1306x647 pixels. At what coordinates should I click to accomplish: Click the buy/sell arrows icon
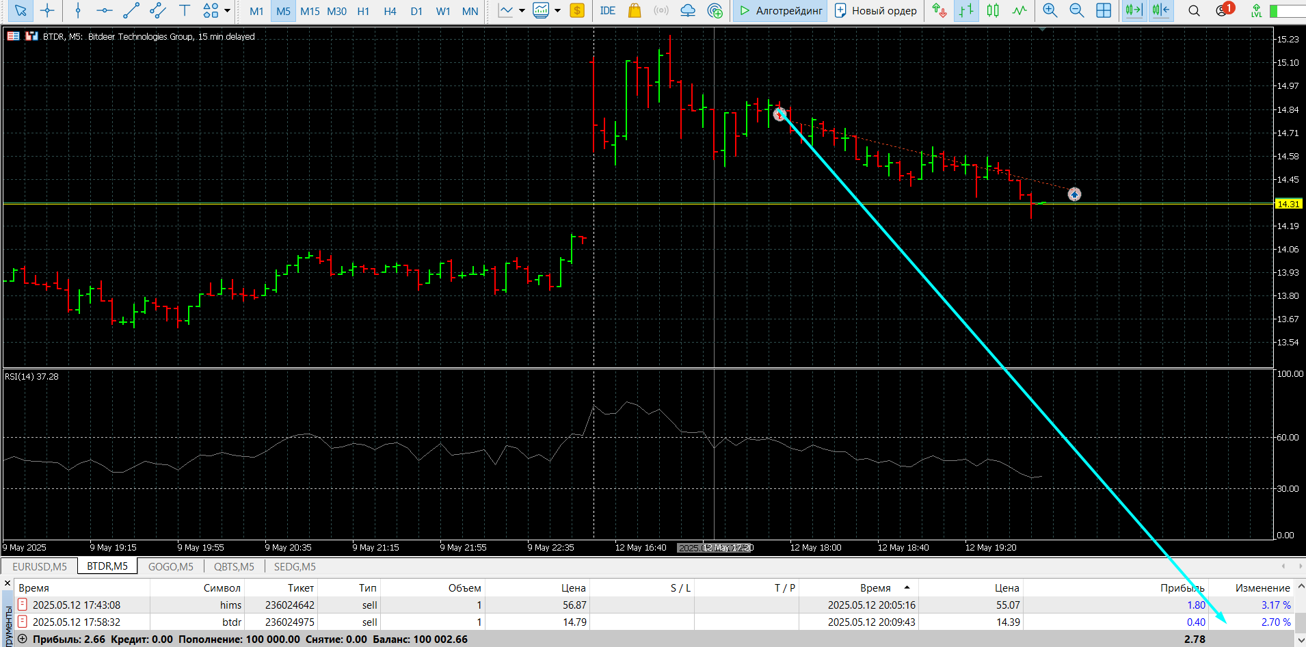pos(939,10)
